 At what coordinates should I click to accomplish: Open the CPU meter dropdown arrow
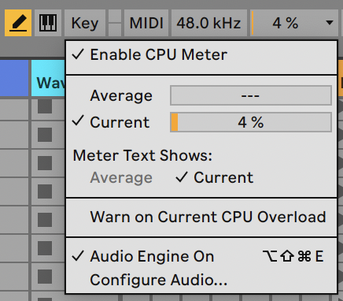pos(330,23)
